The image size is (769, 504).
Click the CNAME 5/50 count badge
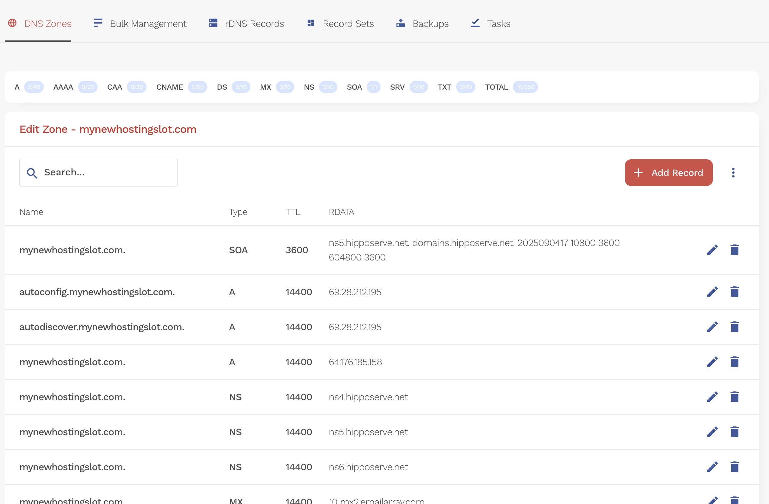tap(197, 87)
